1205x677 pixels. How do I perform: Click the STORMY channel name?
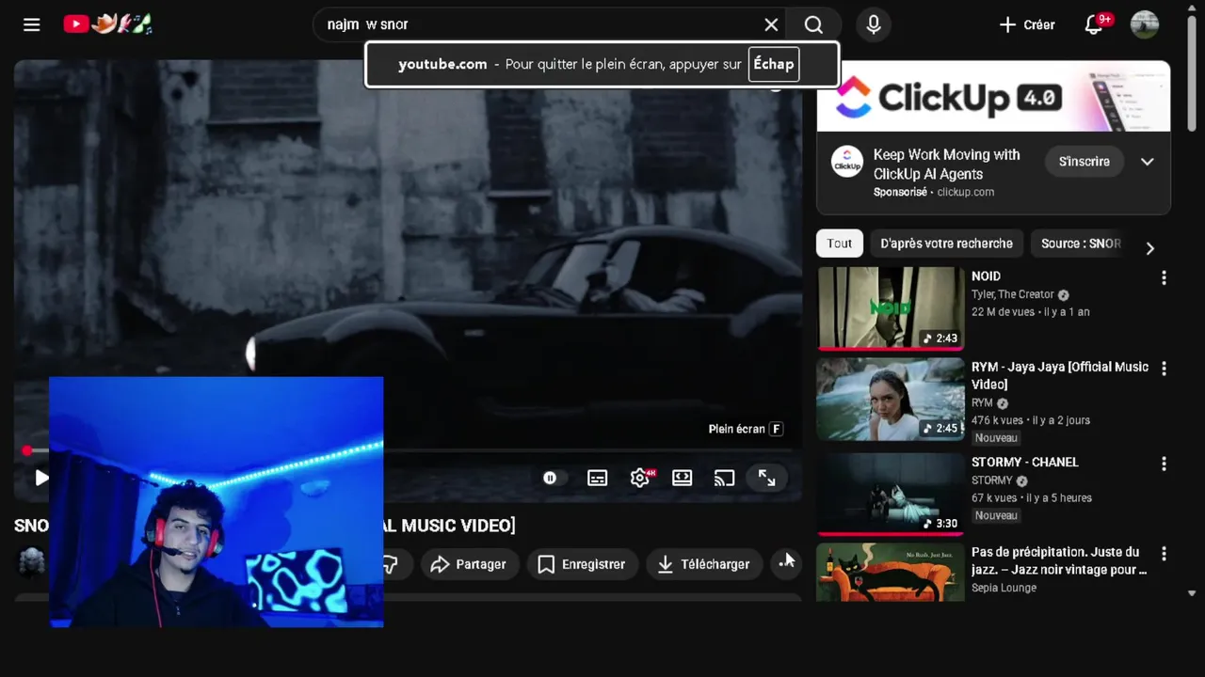992,480
